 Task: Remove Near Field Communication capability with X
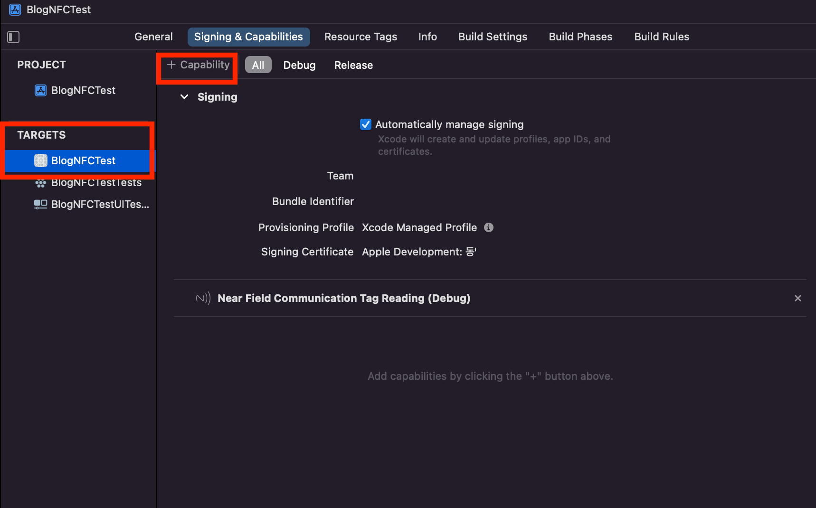pos(798,298)
